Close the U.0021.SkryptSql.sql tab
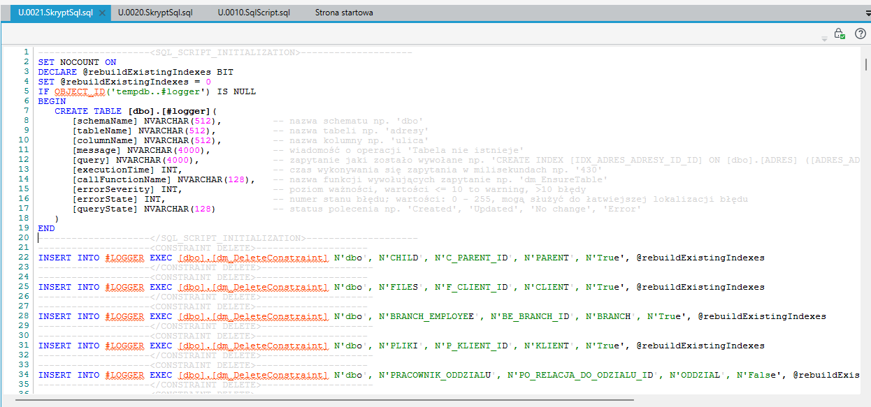Viewport: 871px width, 407px height. click(x=102, y=13)
